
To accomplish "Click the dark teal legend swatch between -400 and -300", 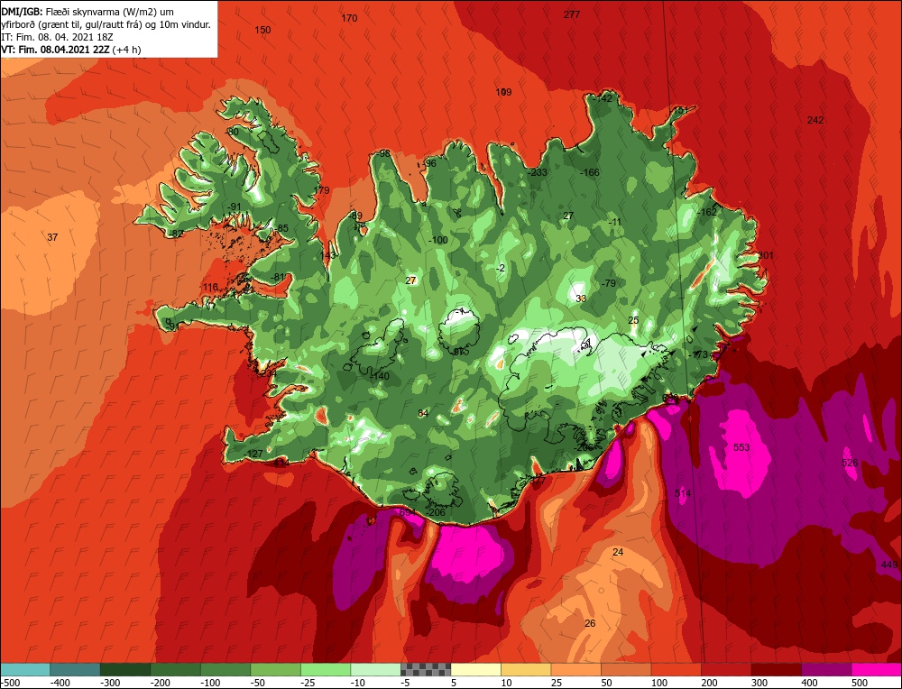I will point(76,669).
